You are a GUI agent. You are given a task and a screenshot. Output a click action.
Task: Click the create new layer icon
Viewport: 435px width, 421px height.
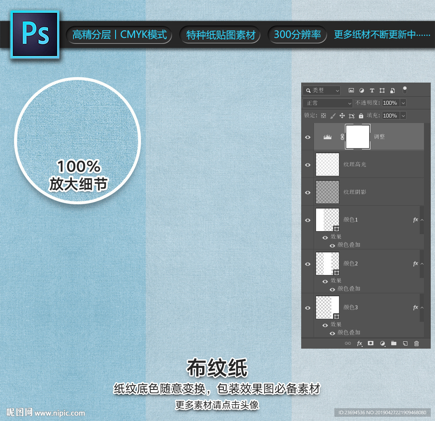click(405, 344)
